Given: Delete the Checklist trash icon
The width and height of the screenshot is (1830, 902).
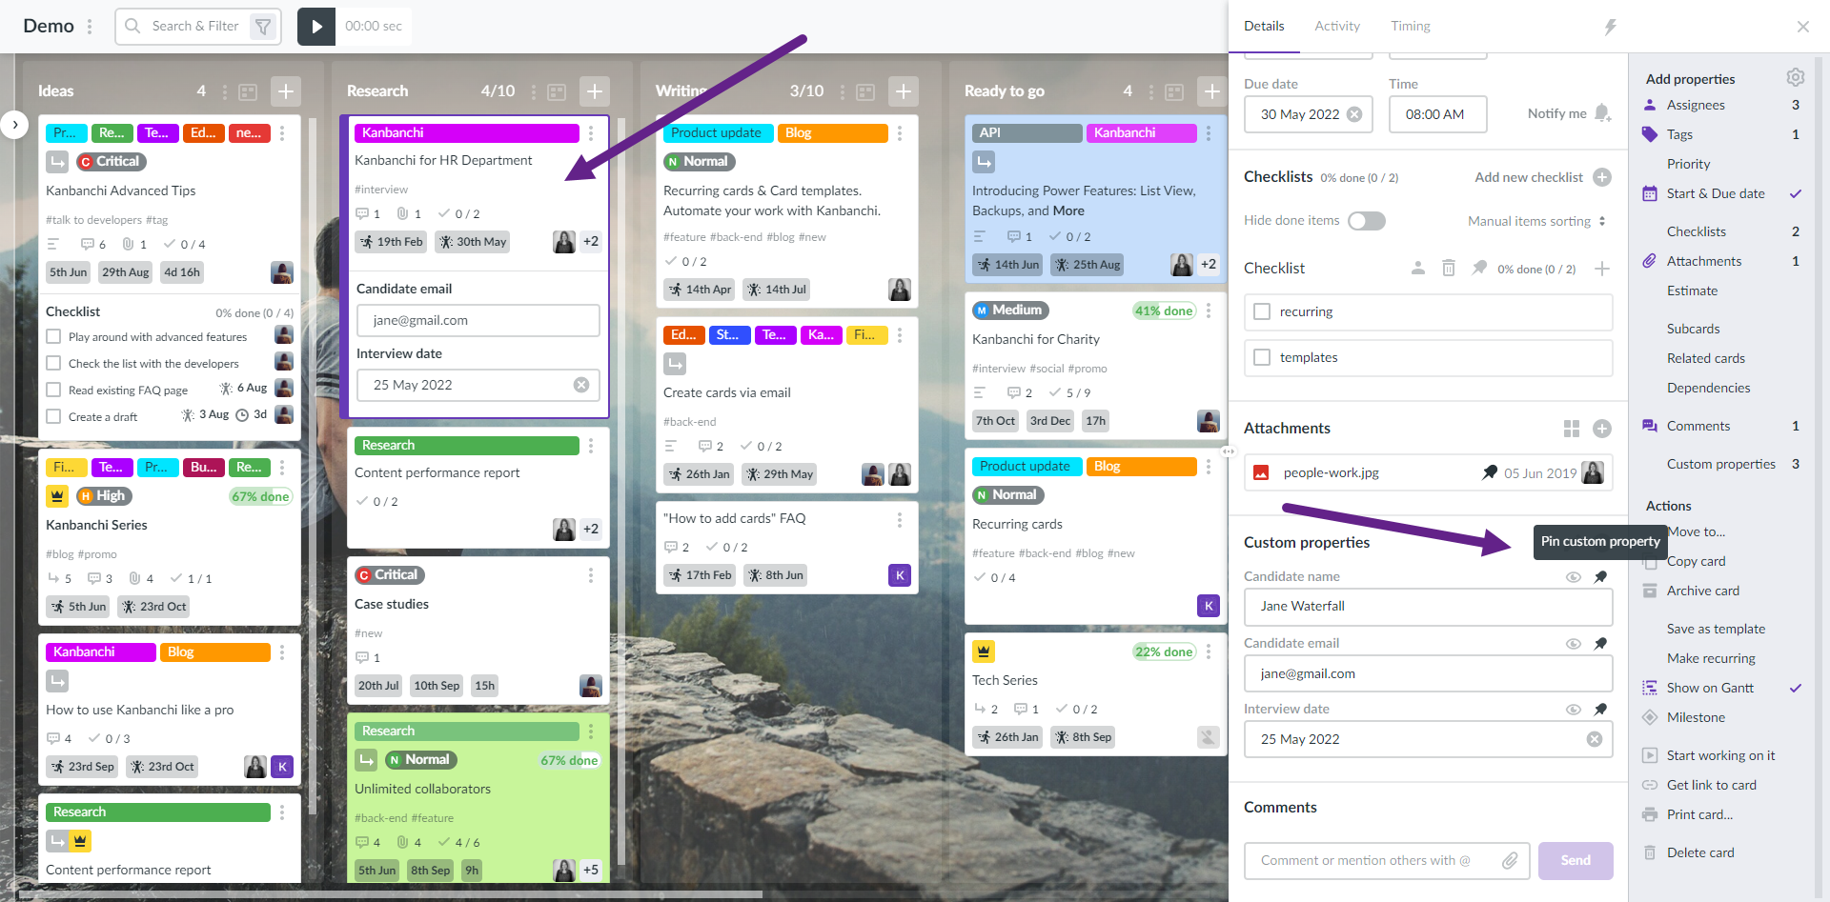Looking at the screenshot, I should pyautogui.click(x=1449, y=269).
